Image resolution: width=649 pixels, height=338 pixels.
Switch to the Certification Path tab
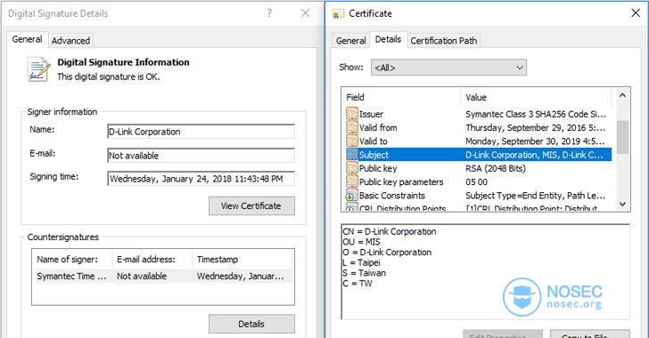[x=444, y=41]
